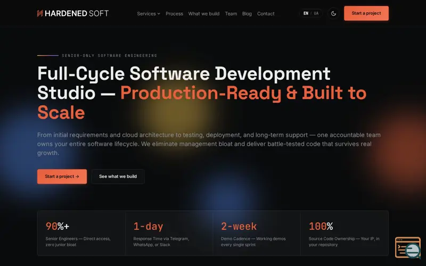
Task: Go to What we build page
Action: point(204,14)
